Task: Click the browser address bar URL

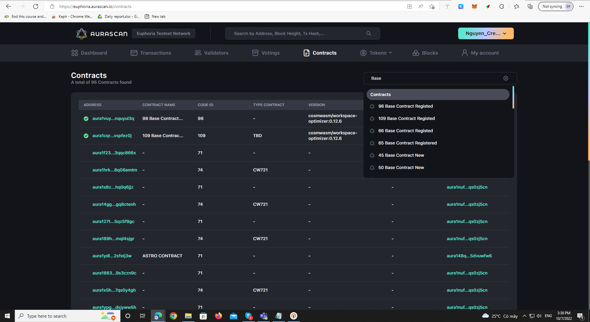Action: tap(95, 6)
